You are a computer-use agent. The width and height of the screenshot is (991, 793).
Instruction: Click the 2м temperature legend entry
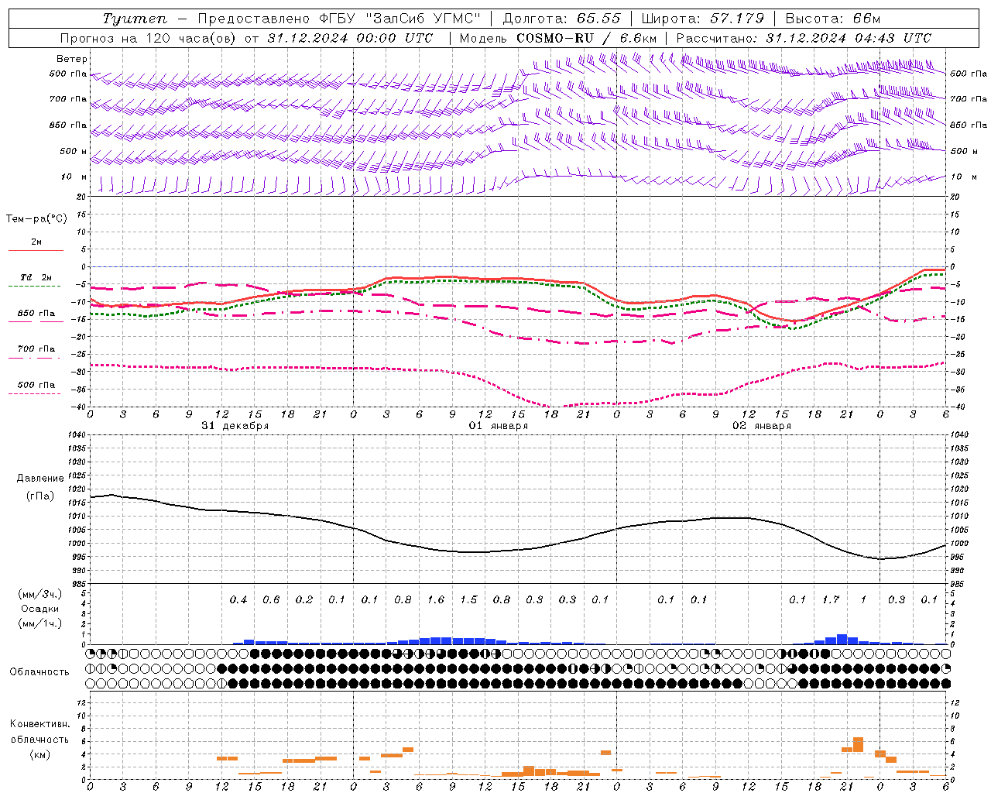pos(36,242)
